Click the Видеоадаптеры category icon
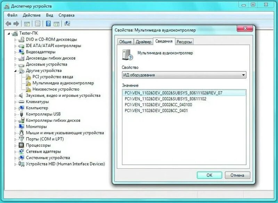This screenshot has height=203, width=278. pyautogui.click(x=22, y=52)
